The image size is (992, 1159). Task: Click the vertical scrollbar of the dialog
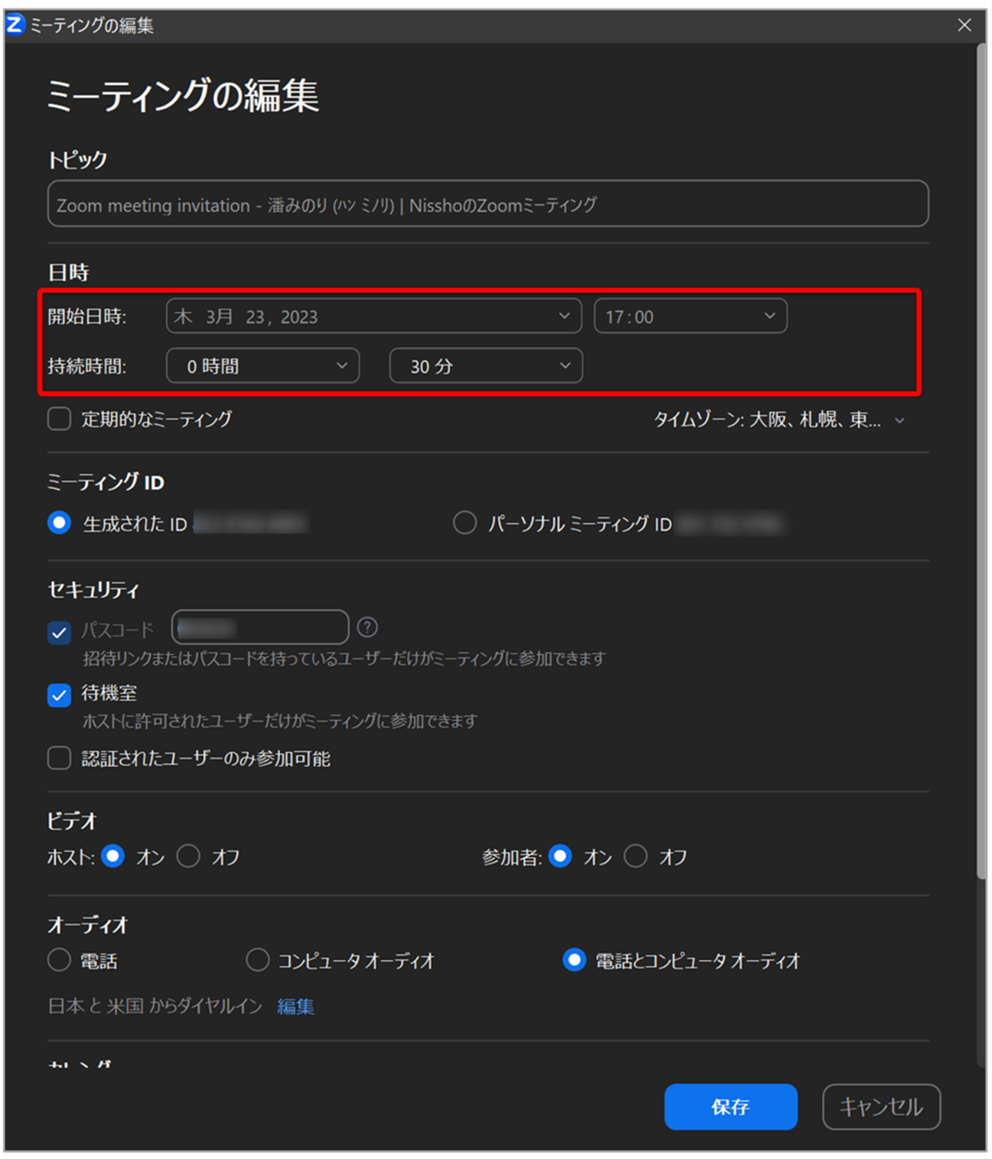pos(981,461)
